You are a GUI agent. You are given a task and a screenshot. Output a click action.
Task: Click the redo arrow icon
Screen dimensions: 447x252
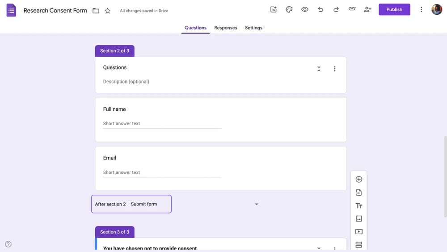click(x=336, y=9)
